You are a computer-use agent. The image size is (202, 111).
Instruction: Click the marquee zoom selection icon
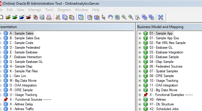(138, 17)
